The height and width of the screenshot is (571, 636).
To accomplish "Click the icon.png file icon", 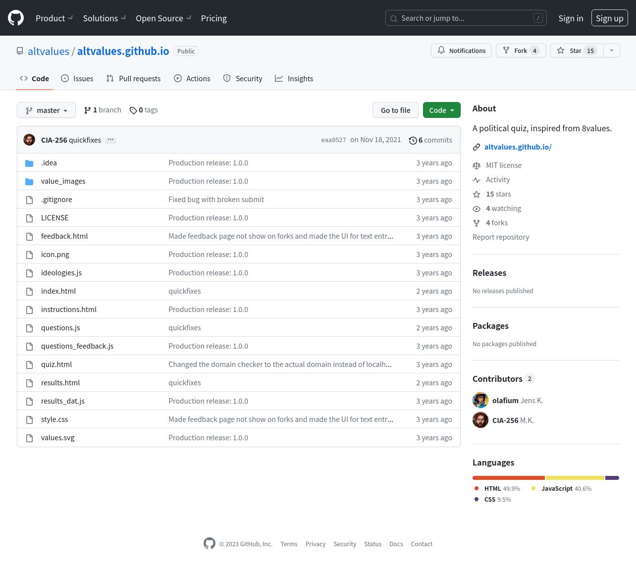I will pos(29,255).
